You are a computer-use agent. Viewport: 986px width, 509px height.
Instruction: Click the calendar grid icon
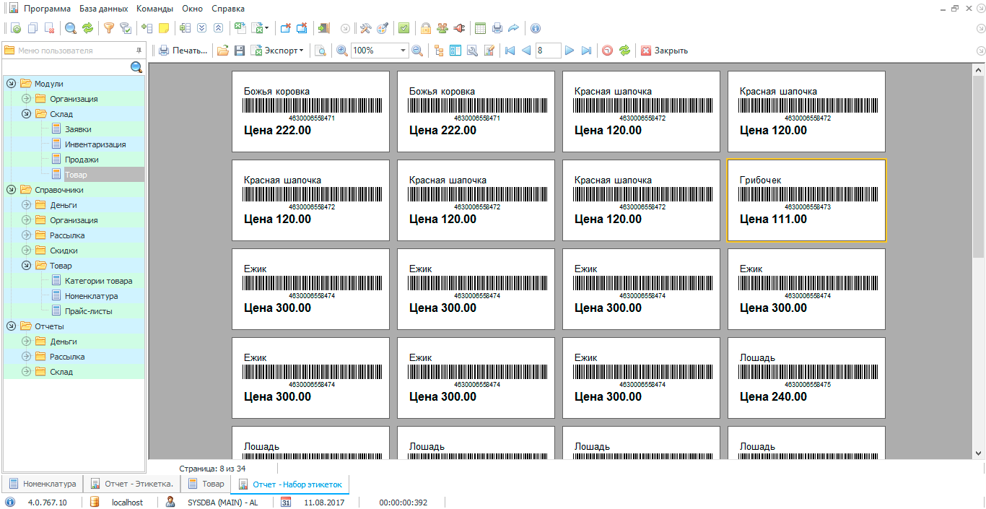click(480, 28)
